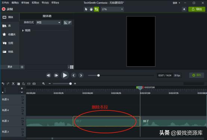
Task: Click the camera snapshot icon on the timeline toolbar
Action: pos(34,84)
